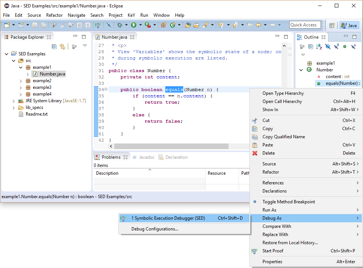Image resolution: width=363 pixels, height=268 pixels.
Task: Click the KeY start proof toolbar icon
Action: click(98, 25)
